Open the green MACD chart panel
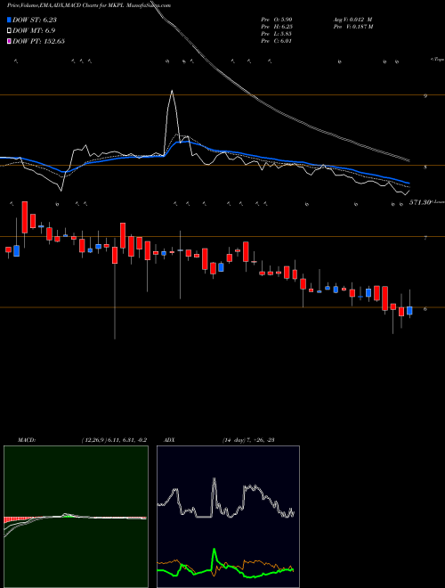This screenshot has height=588, width=445. click(76, 517)
